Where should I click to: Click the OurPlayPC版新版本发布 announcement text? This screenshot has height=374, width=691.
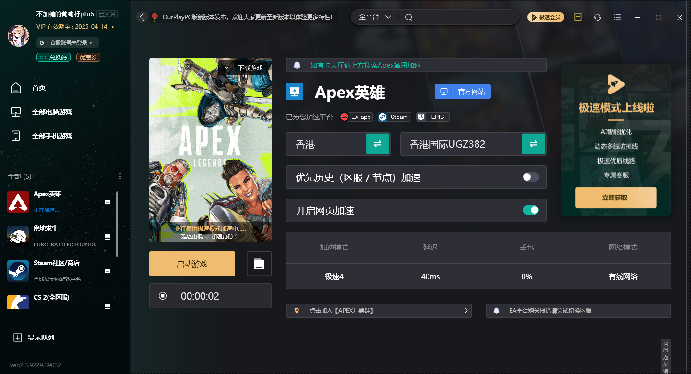(x=247, y=17)
